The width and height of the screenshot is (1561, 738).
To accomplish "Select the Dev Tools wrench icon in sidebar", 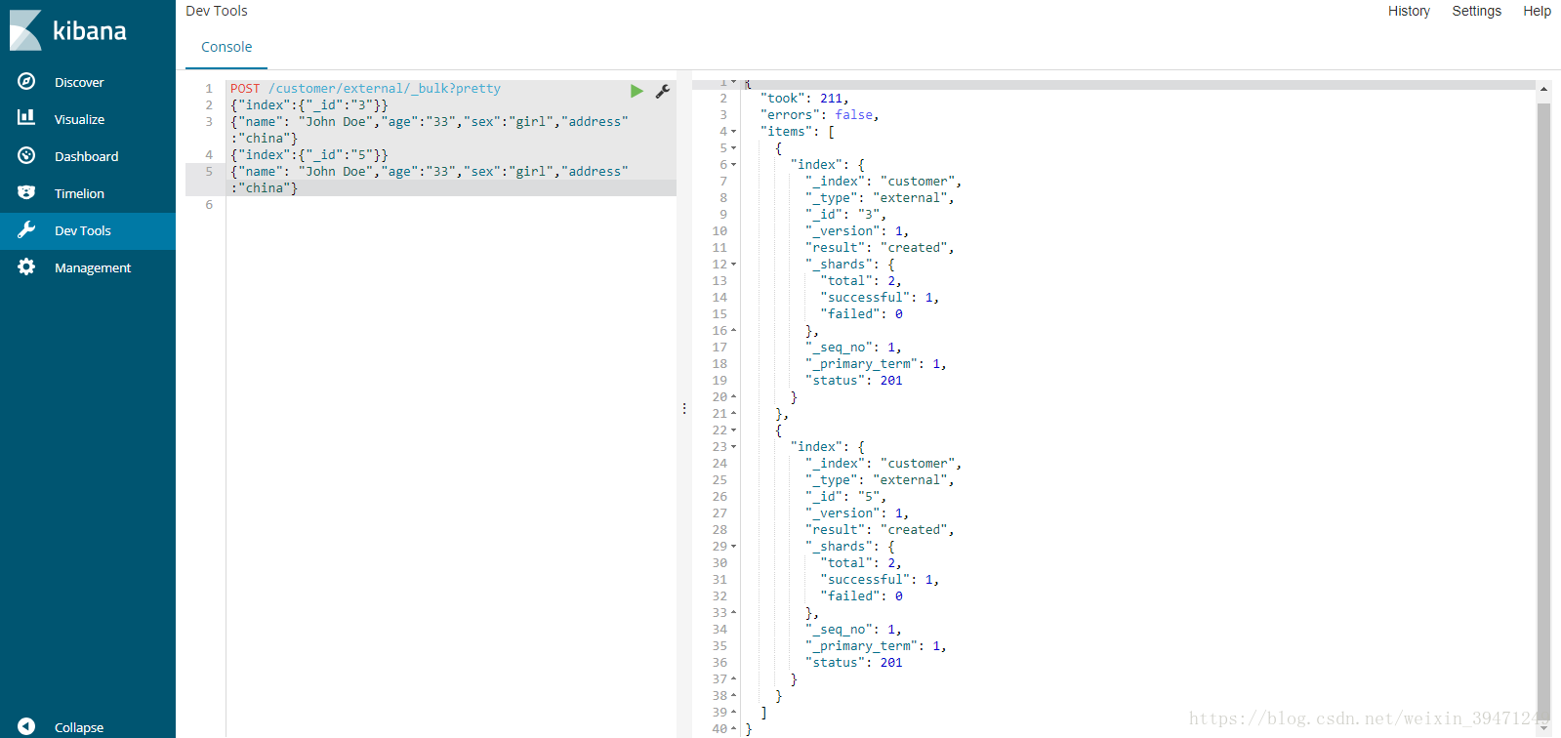I will point(26,230).
